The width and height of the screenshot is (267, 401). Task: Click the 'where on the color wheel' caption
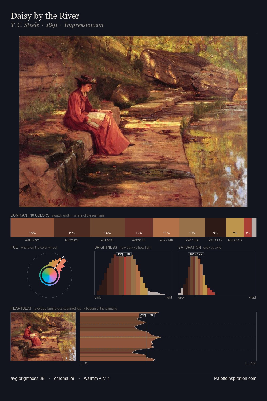[39, 248]
